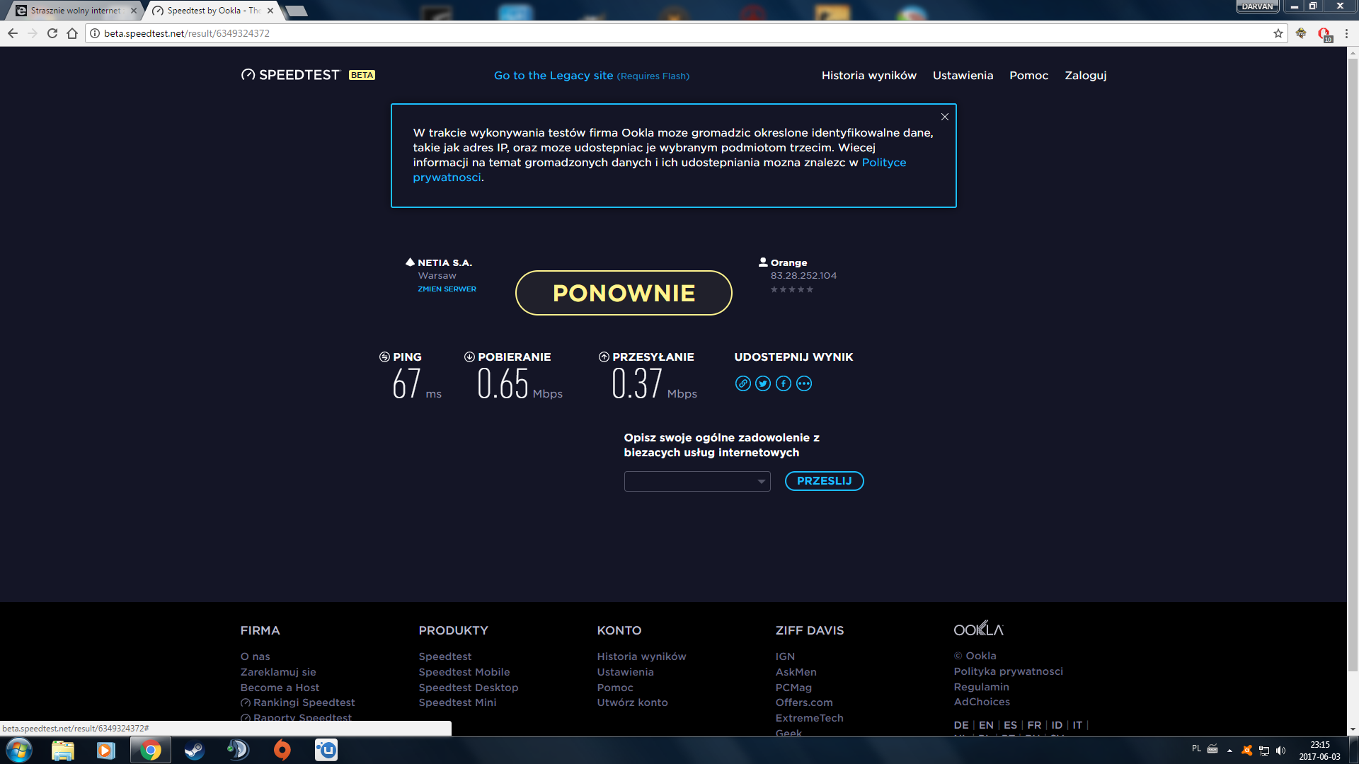Bookmark this page with the star

click(x=1278, y=33)
